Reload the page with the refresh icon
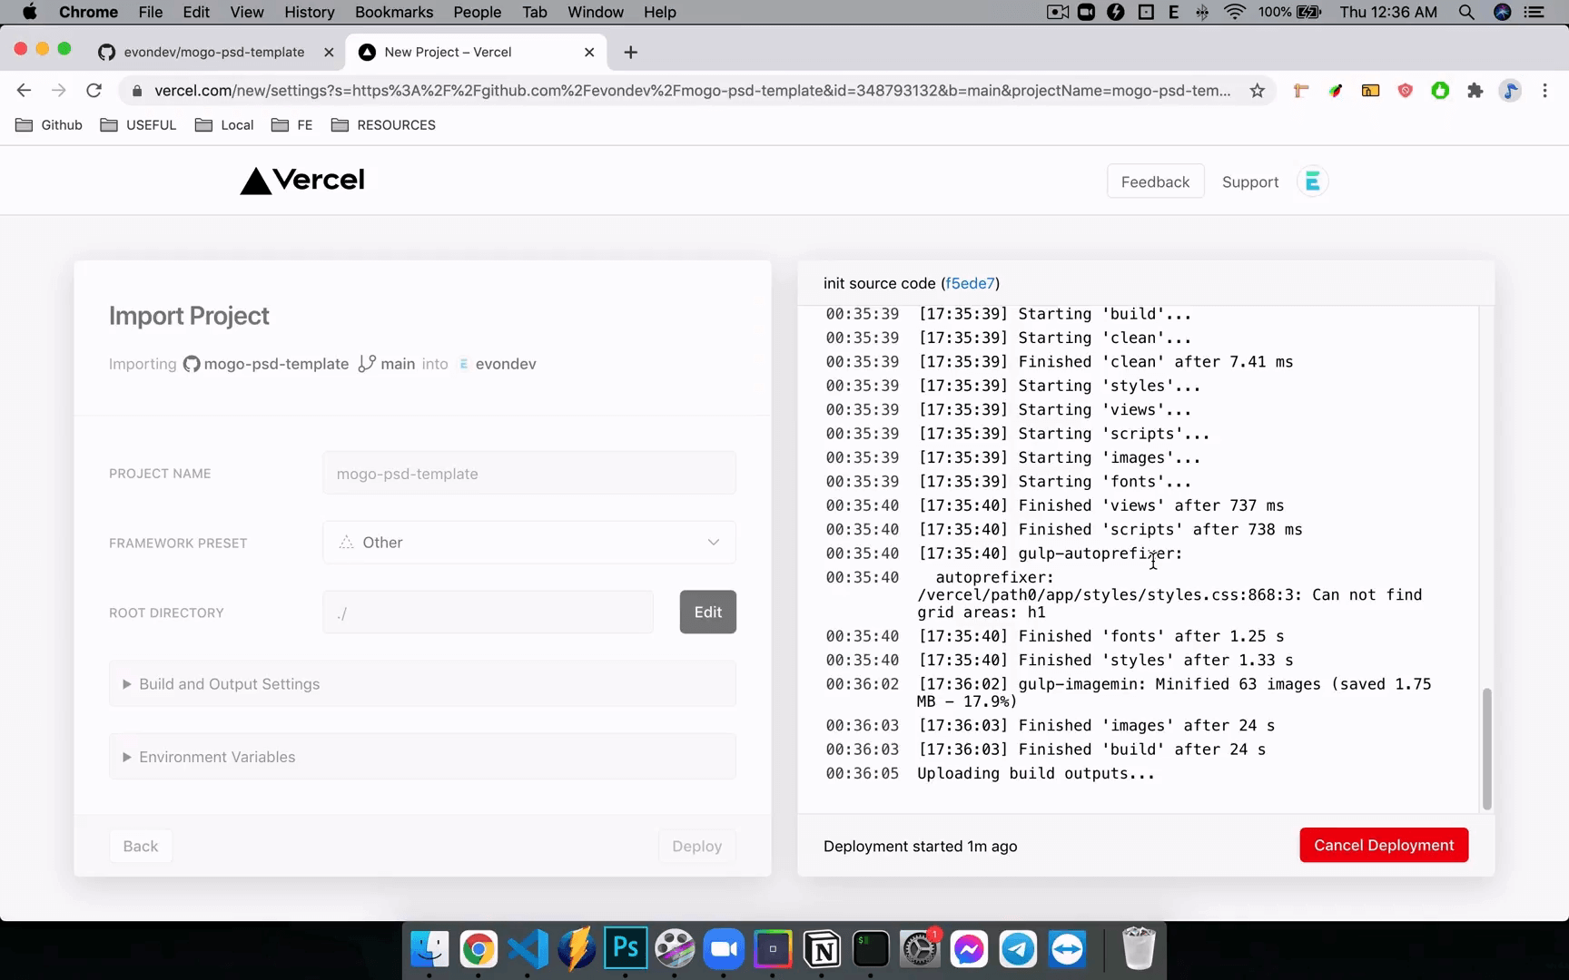Screen dimensions: 1569x980 coord(94,90)
